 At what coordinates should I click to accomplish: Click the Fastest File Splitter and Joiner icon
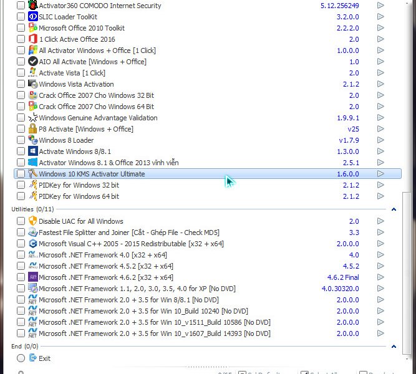coord(33,233)
